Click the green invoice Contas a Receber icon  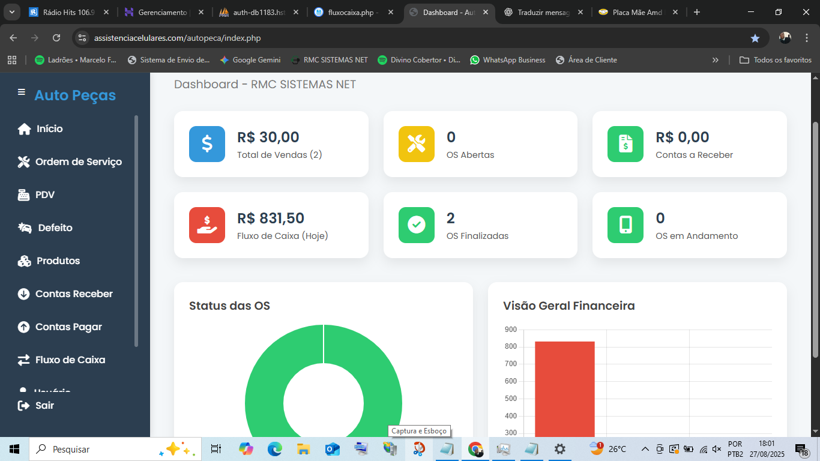[x=626, y=144]
